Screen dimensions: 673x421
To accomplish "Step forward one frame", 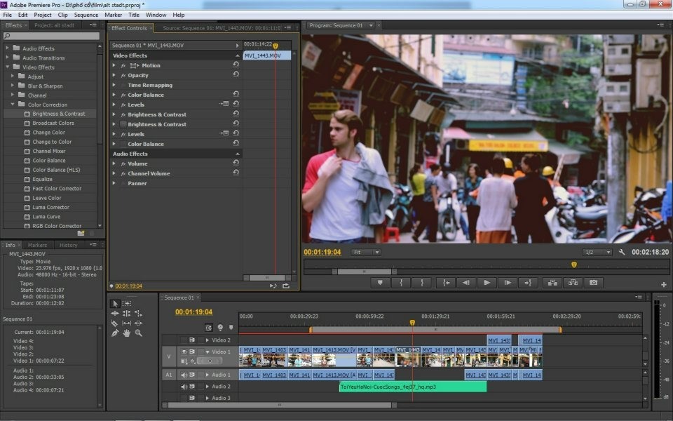I will pos(508,283).
